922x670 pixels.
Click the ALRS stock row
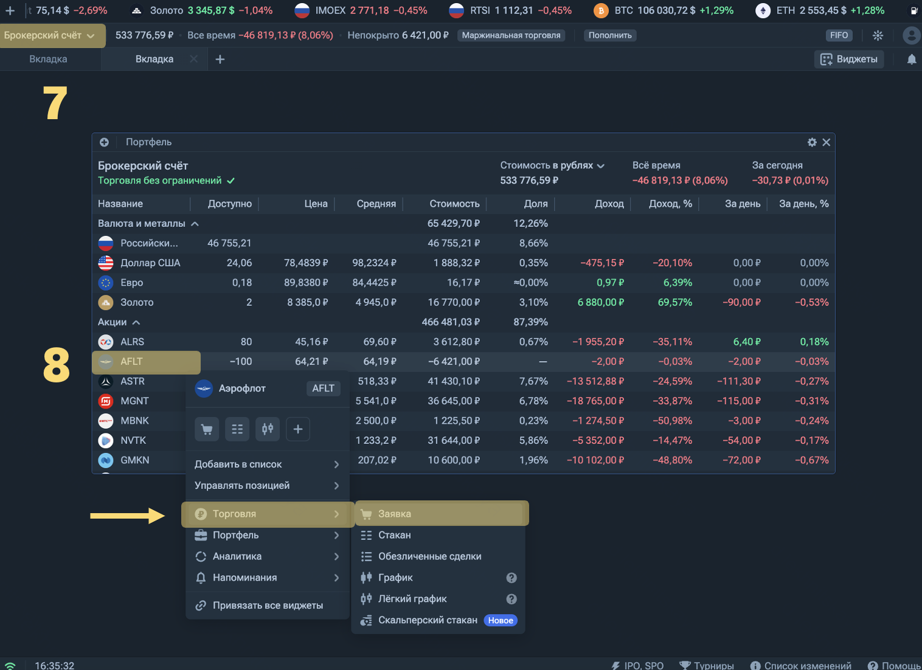[132, 342]
